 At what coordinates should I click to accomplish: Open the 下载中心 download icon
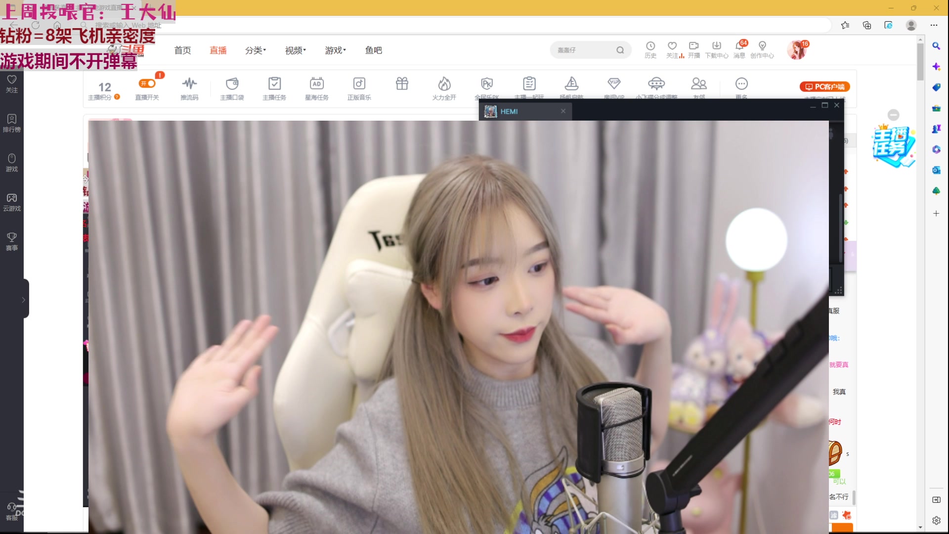(717, 49)
